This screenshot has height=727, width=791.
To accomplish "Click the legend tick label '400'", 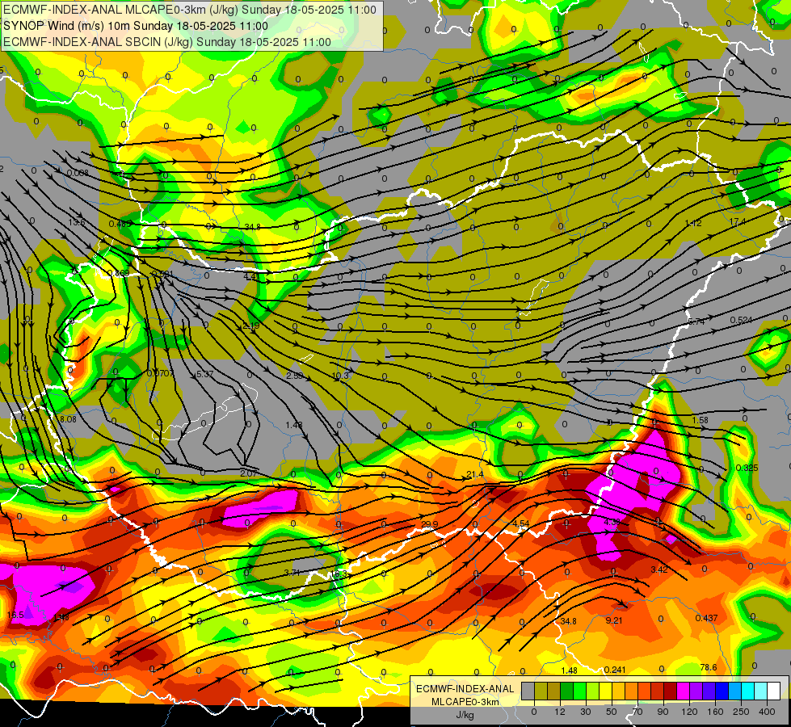I will [x=768, y=712].
